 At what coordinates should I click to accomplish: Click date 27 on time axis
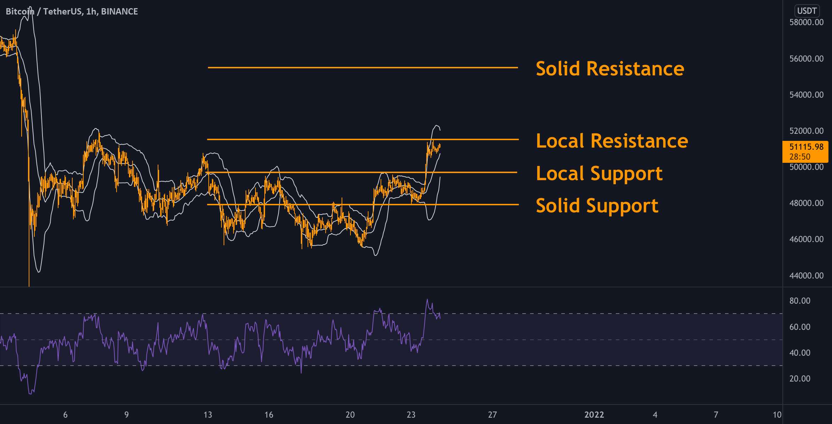point(493,414)
